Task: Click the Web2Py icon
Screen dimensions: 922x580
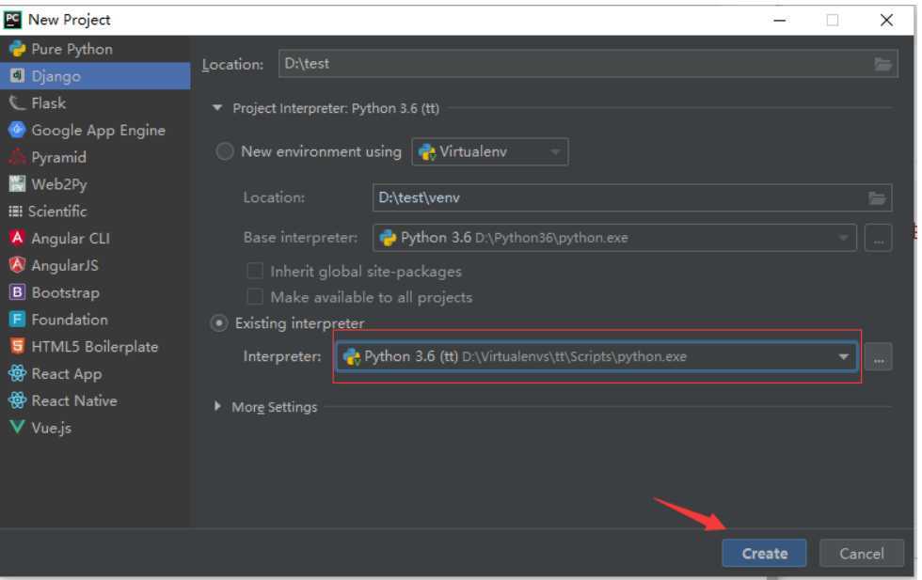Action: (17, 184)
